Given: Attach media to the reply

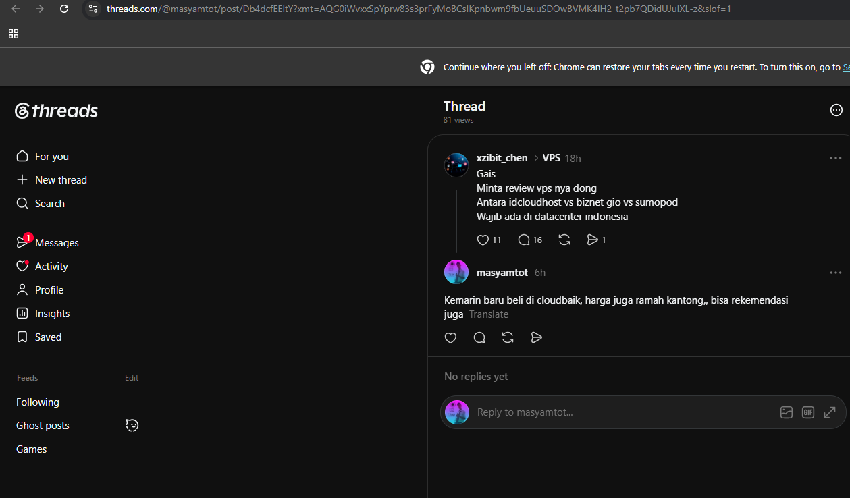Looking at the screenshot, I should [787, 412].
